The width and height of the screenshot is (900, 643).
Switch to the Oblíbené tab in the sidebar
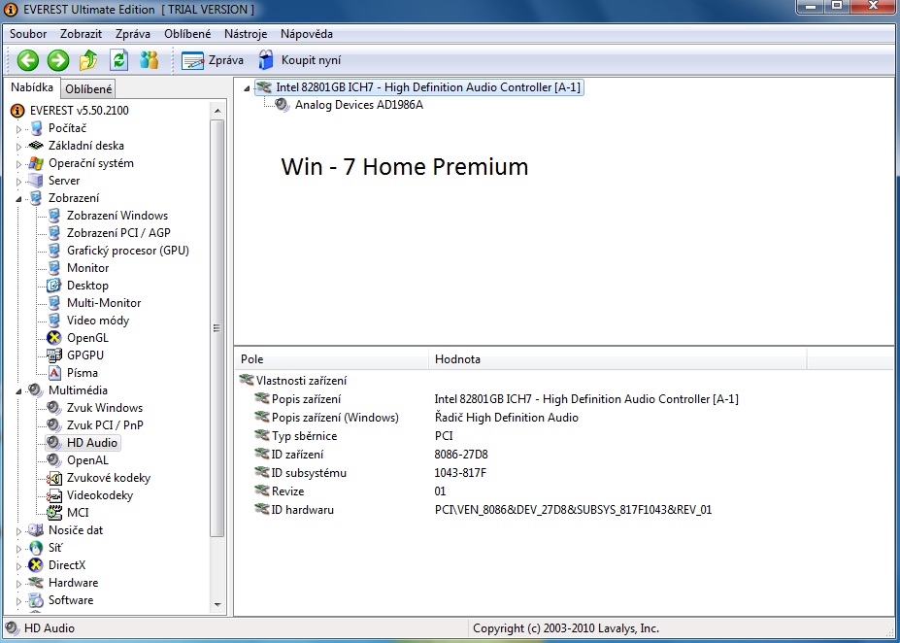[x=88, y=89]
